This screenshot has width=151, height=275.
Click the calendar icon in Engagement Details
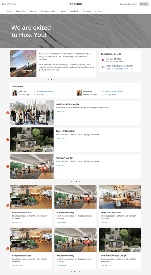(103, 60)
